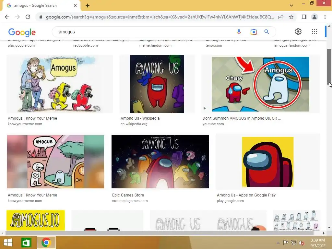Click the amogus search input field
The image size is (332, 249).
pyautogui.click(x=144, y=32)
